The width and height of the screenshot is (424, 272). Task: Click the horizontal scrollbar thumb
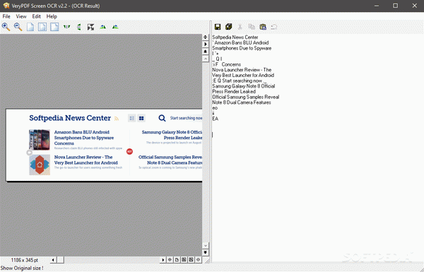[x=61, y=260]
